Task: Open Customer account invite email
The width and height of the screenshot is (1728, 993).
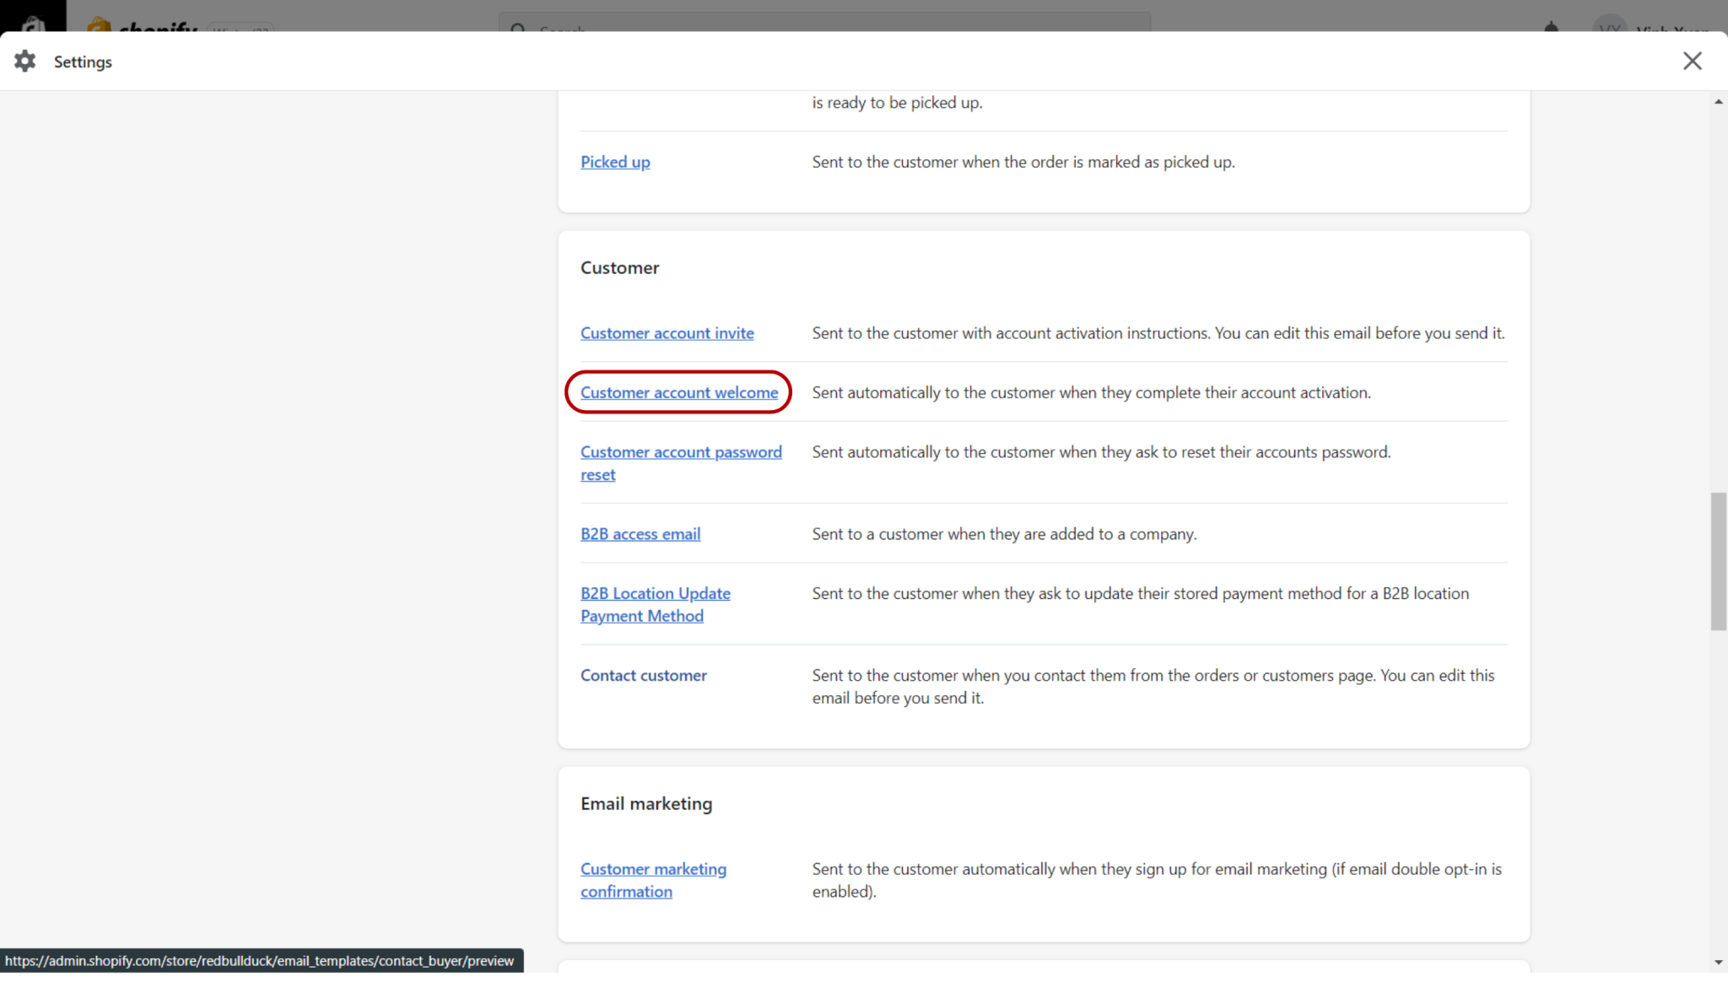Action: click(x=667, y=333)
